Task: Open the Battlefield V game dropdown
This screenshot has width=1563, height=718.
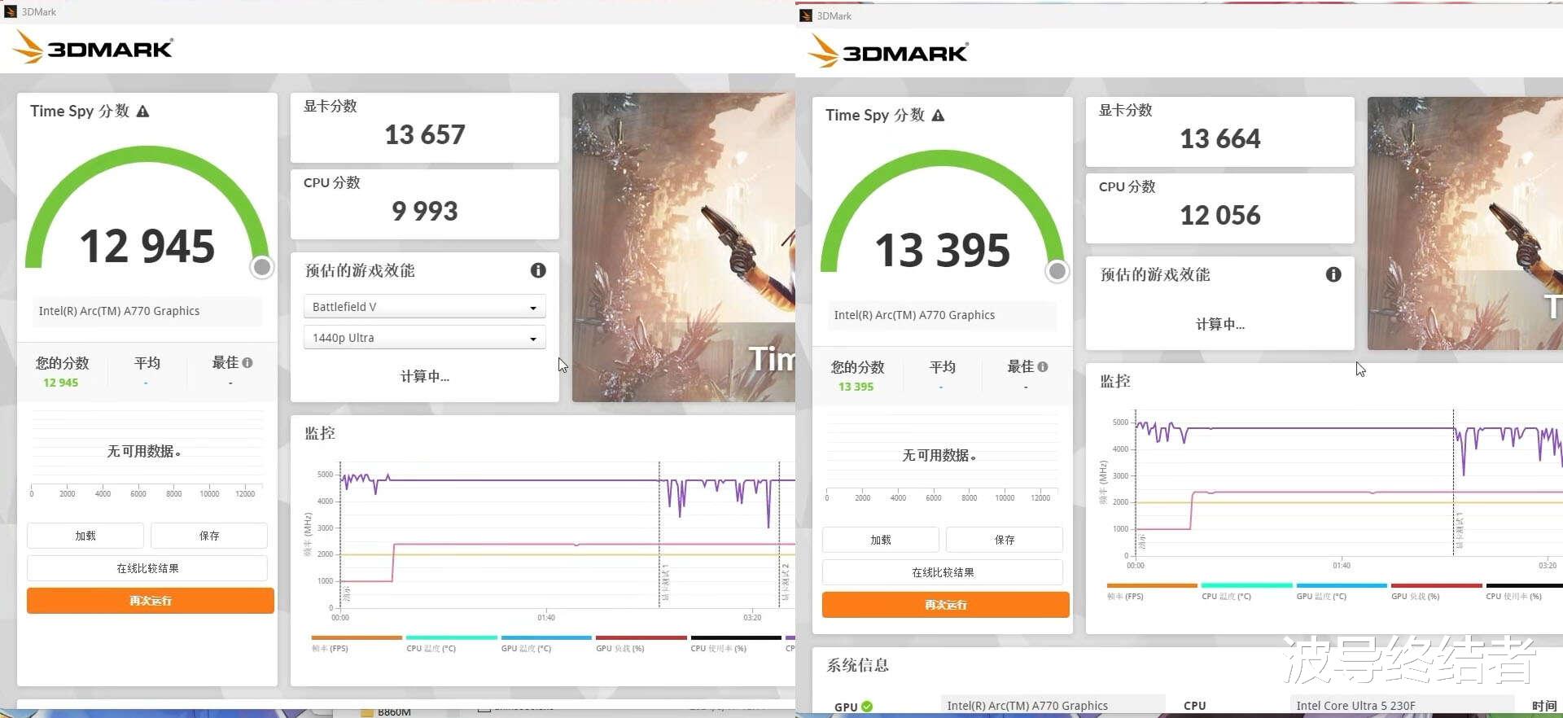Action: point(424,307)
